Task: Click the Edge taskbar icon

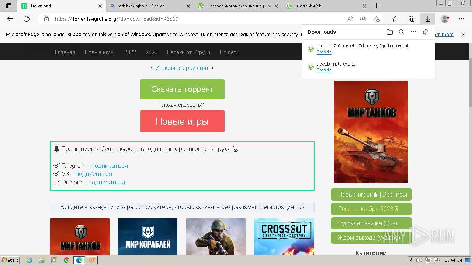Action: pyautogui.click(x=79, y=260)
